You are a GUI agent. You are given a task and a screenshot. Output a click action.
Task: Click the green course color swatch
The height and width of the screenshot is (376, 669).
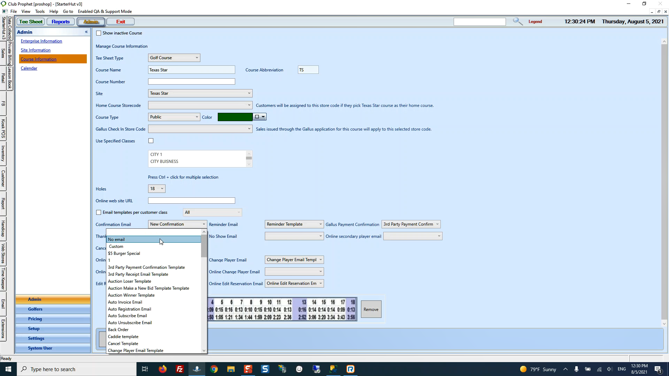tap(235, 117)
